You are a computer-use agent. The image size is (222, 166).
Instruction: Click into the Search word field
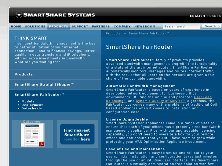pyautogui.click(x=181, y=26)
